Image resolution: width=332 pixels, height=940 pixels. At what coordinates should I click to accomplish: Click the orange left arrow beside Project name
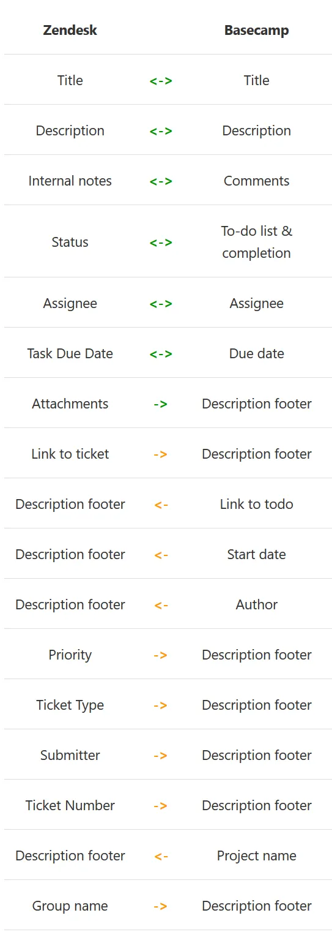click(161, 855)
